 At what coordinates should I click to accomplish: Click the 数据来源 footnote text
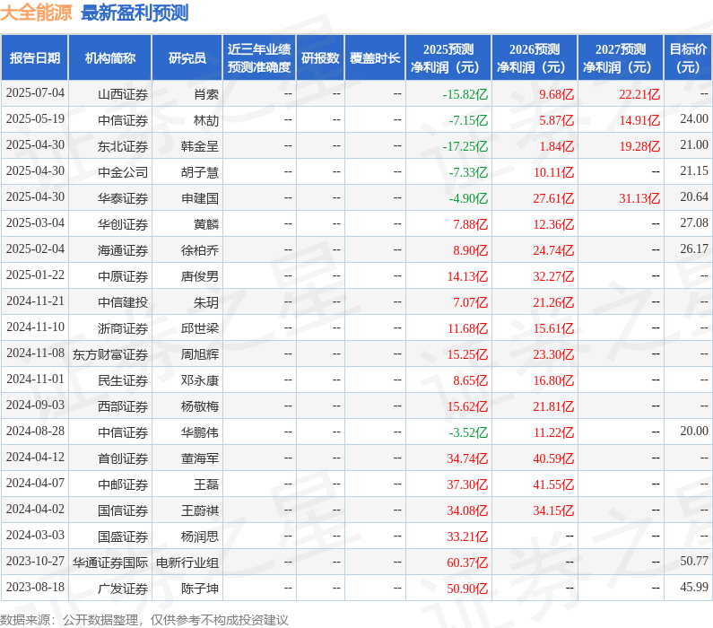point(144,620)
